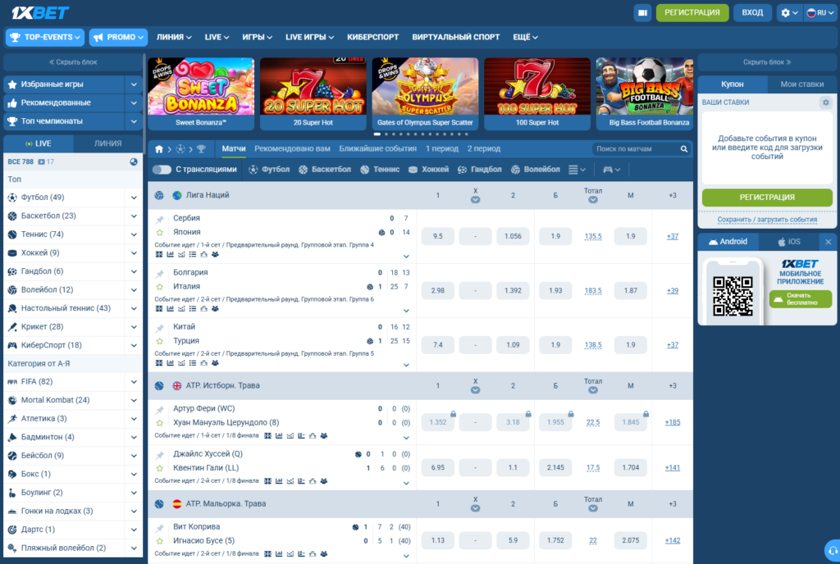This screenshot has height=564, width=840.
Task: Click the 1XBET logo
Action: (40, 12)
